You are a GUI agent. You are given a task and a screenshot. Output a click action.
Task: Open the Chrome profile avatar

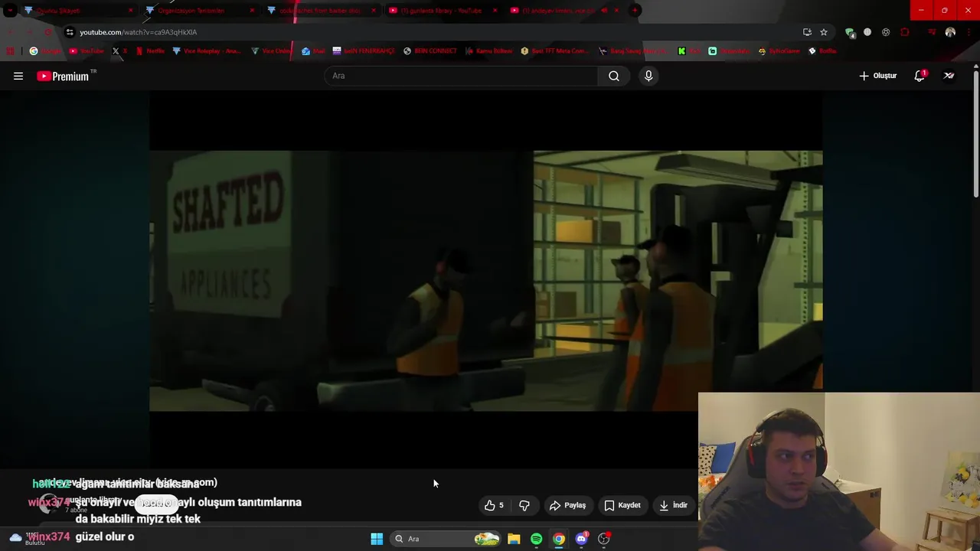(x=950, y=32)
